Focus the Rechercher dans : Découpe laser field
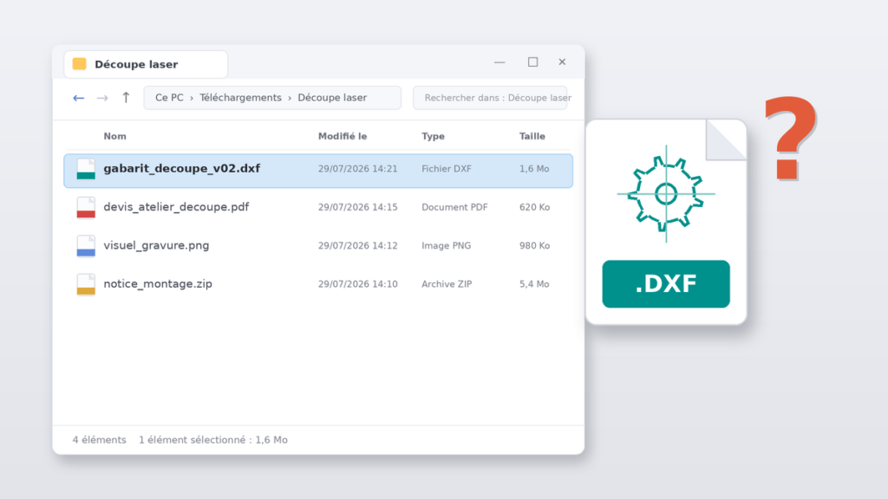The width and height of the screenshot is (888, 499). coord(490,98)
